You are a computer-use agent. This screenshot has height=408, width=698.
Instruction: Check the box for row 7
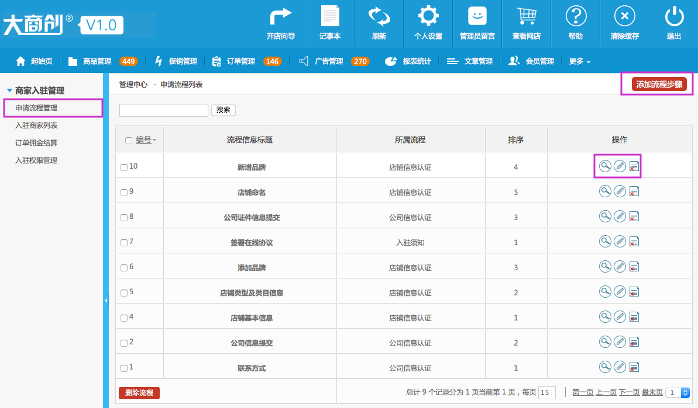(x=124, y=242)
